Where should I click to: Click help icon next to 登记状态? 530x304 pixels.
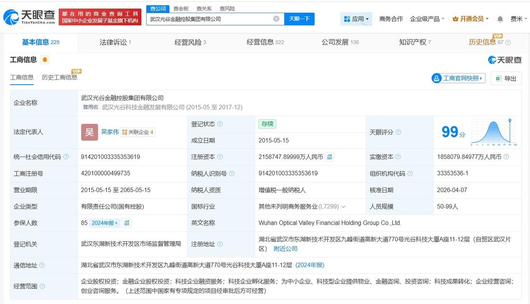(220, 124)
